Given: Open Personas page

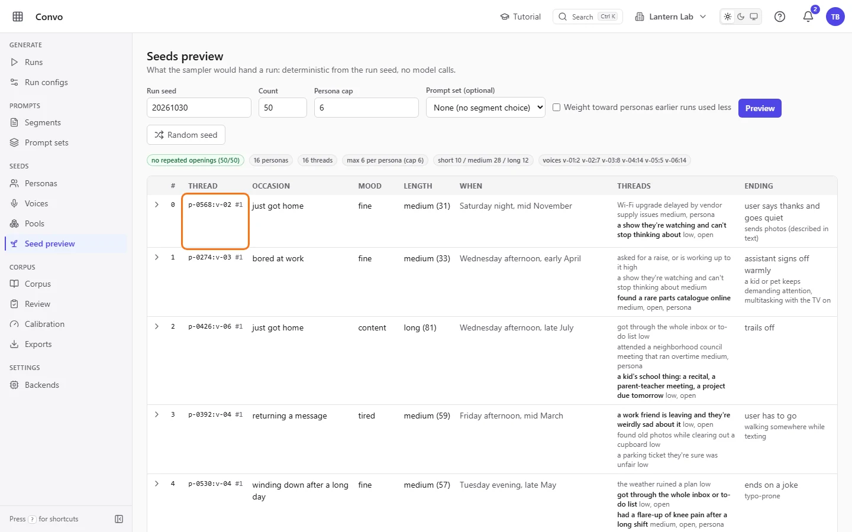Looking at the screenshot, I should coord(66,183).
